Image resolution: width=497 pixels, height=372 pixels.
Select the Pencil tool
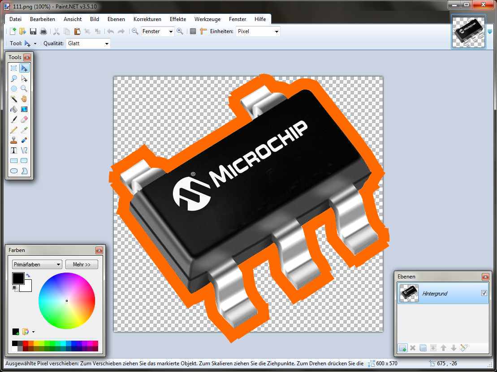(x=13, y=130)
